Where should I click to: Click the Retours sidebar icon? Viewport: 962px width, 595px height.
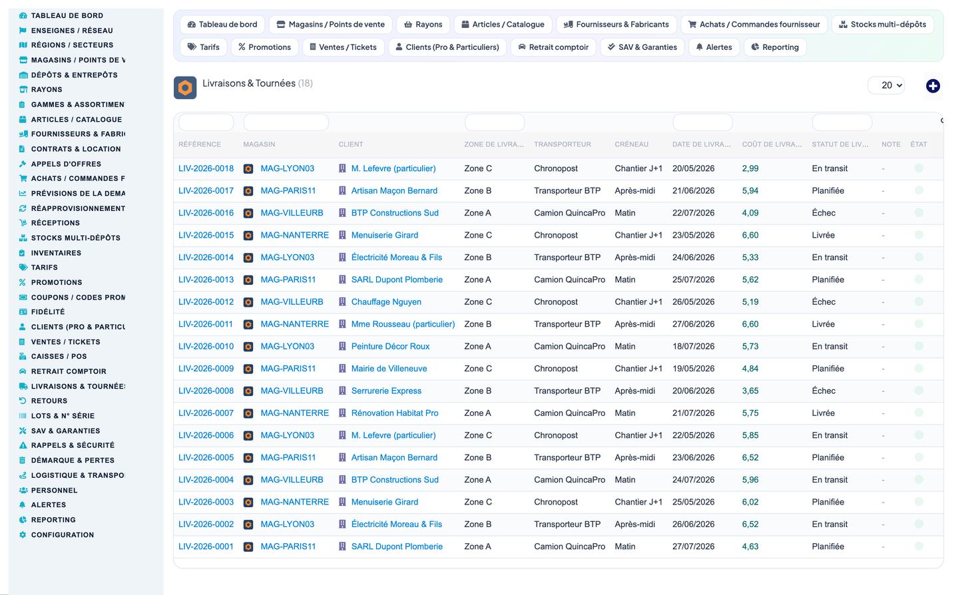pos(23,401)
